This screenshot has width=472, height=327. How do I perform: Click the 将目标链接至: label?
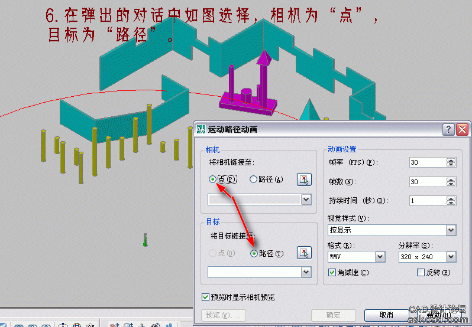232,236
